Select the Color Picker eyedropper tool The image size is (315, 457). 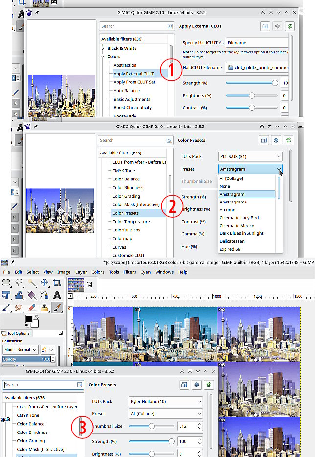tap(6, 307)
